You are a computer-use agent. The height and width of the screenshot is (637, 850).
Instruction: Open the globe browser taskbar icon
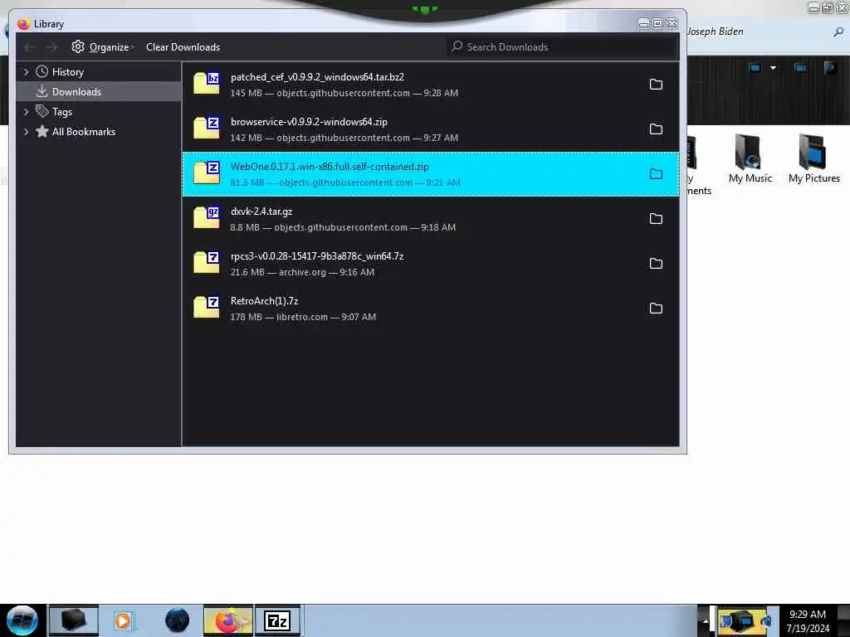[178, 620]
